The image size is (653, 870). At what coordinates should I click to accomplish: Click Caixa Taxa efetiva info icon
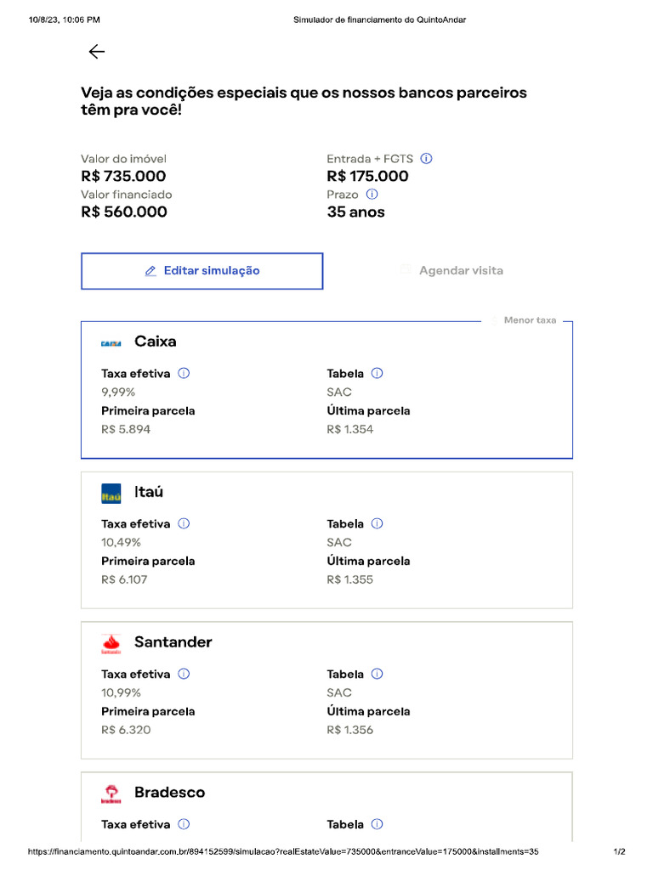pos(184,373)
